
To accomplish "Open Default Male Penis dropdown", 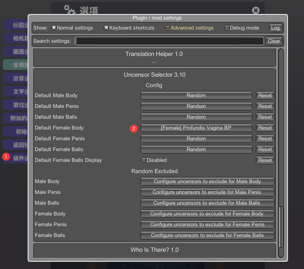I will point(196,106).
